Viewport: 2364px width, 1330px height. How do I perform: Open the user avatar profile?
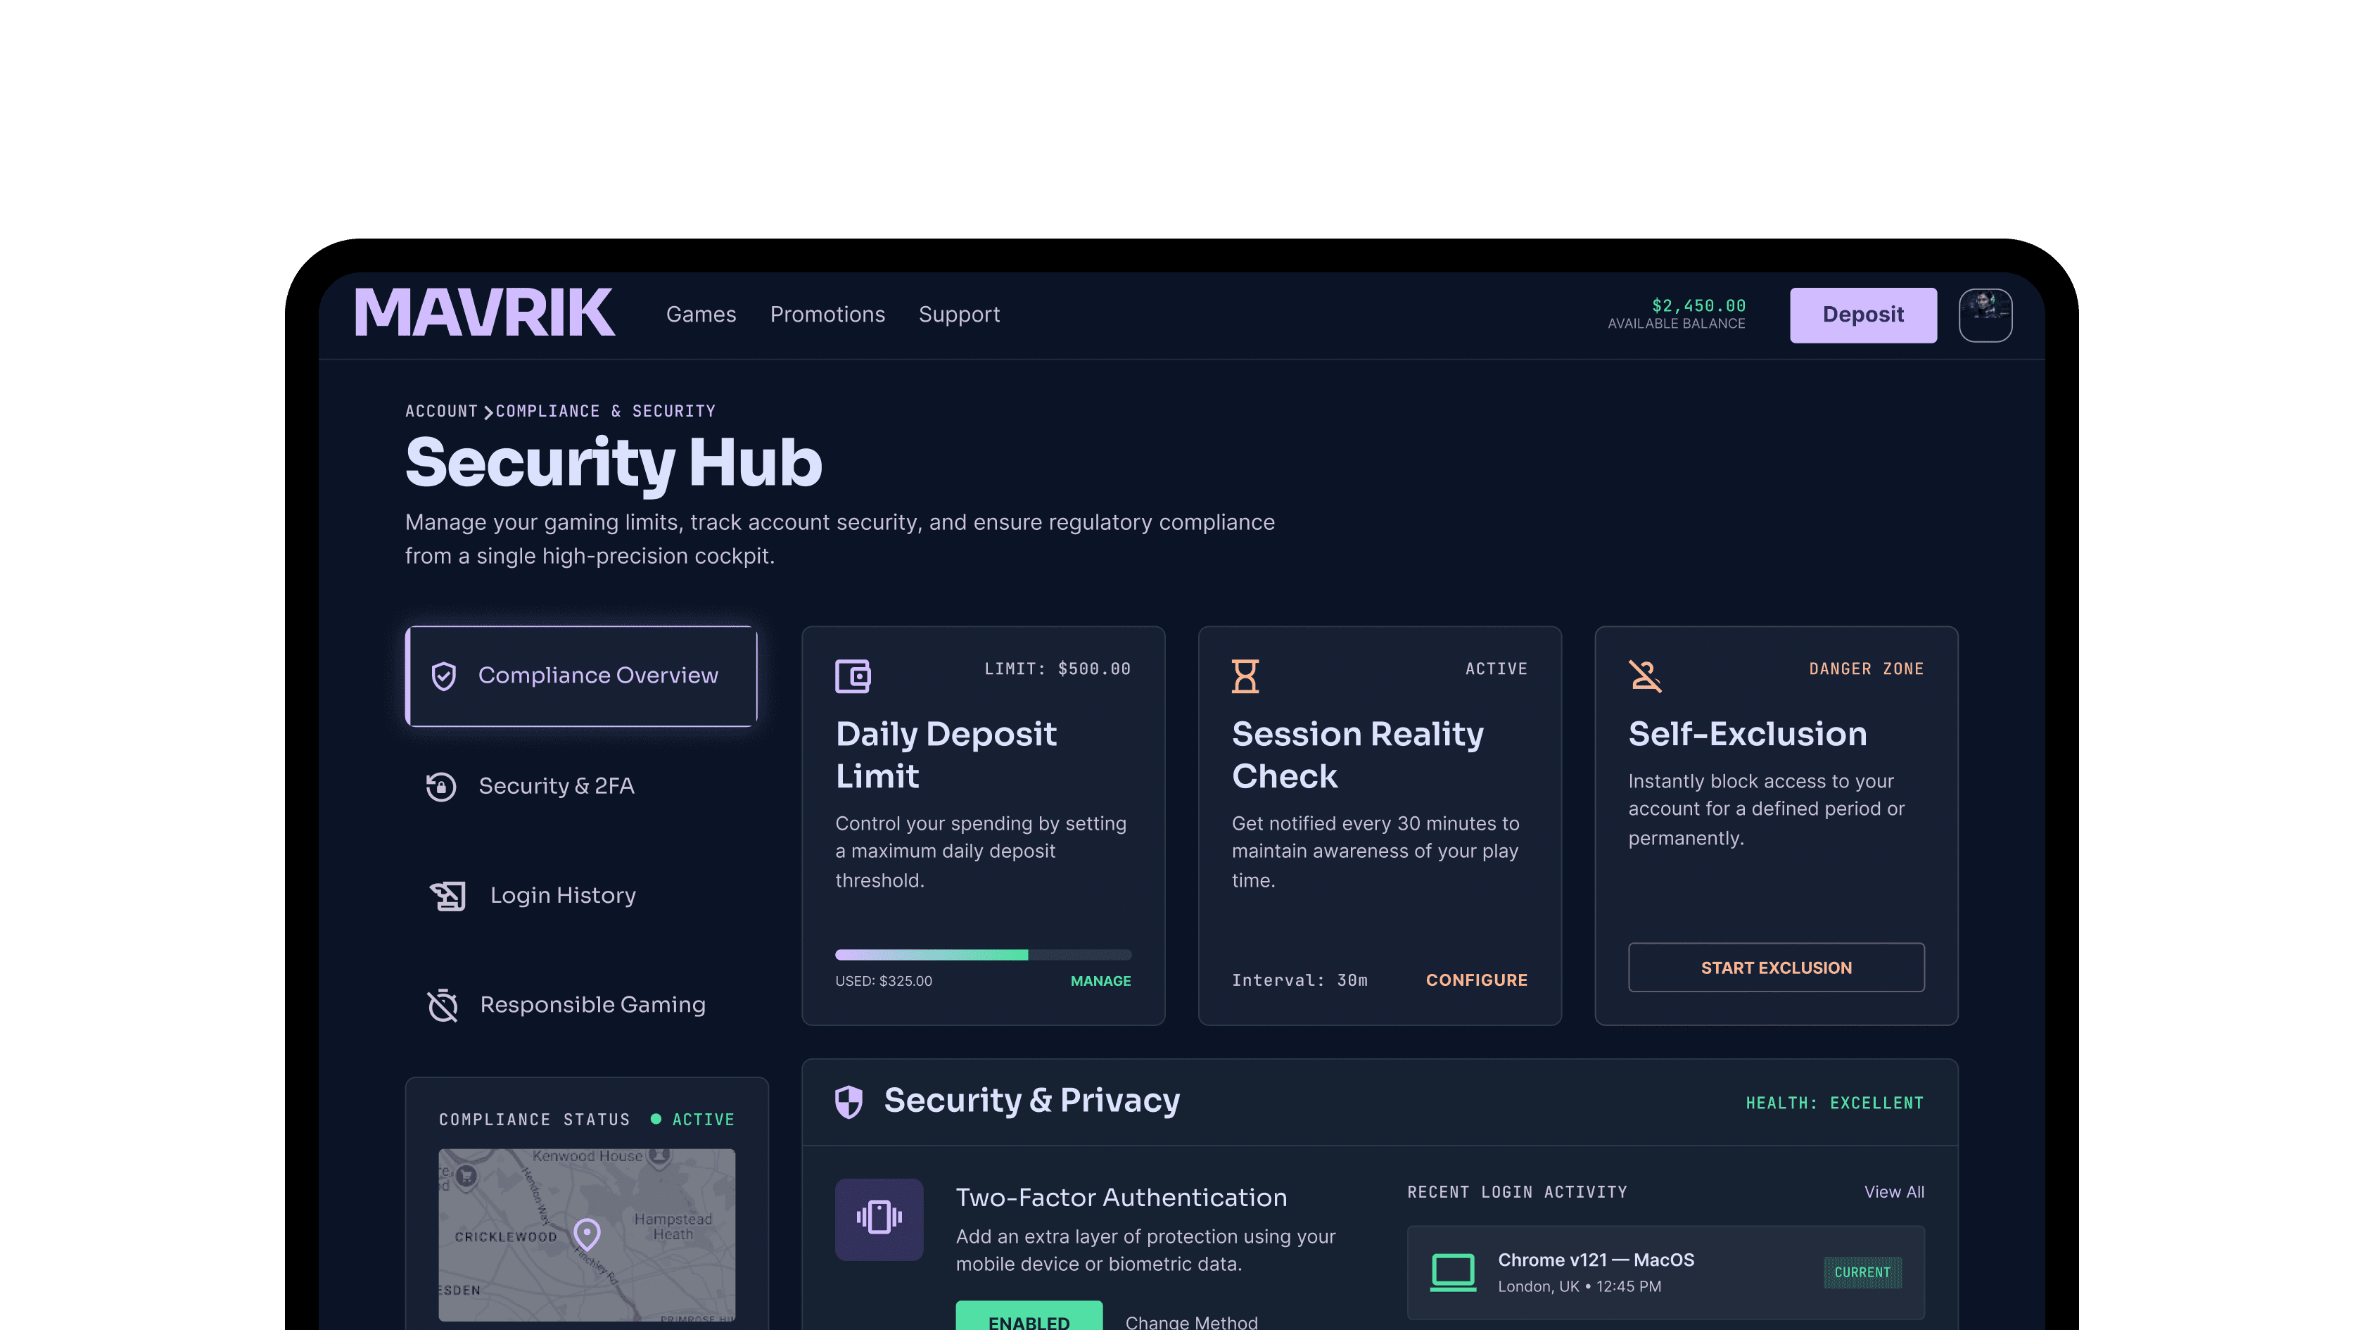1985,315
